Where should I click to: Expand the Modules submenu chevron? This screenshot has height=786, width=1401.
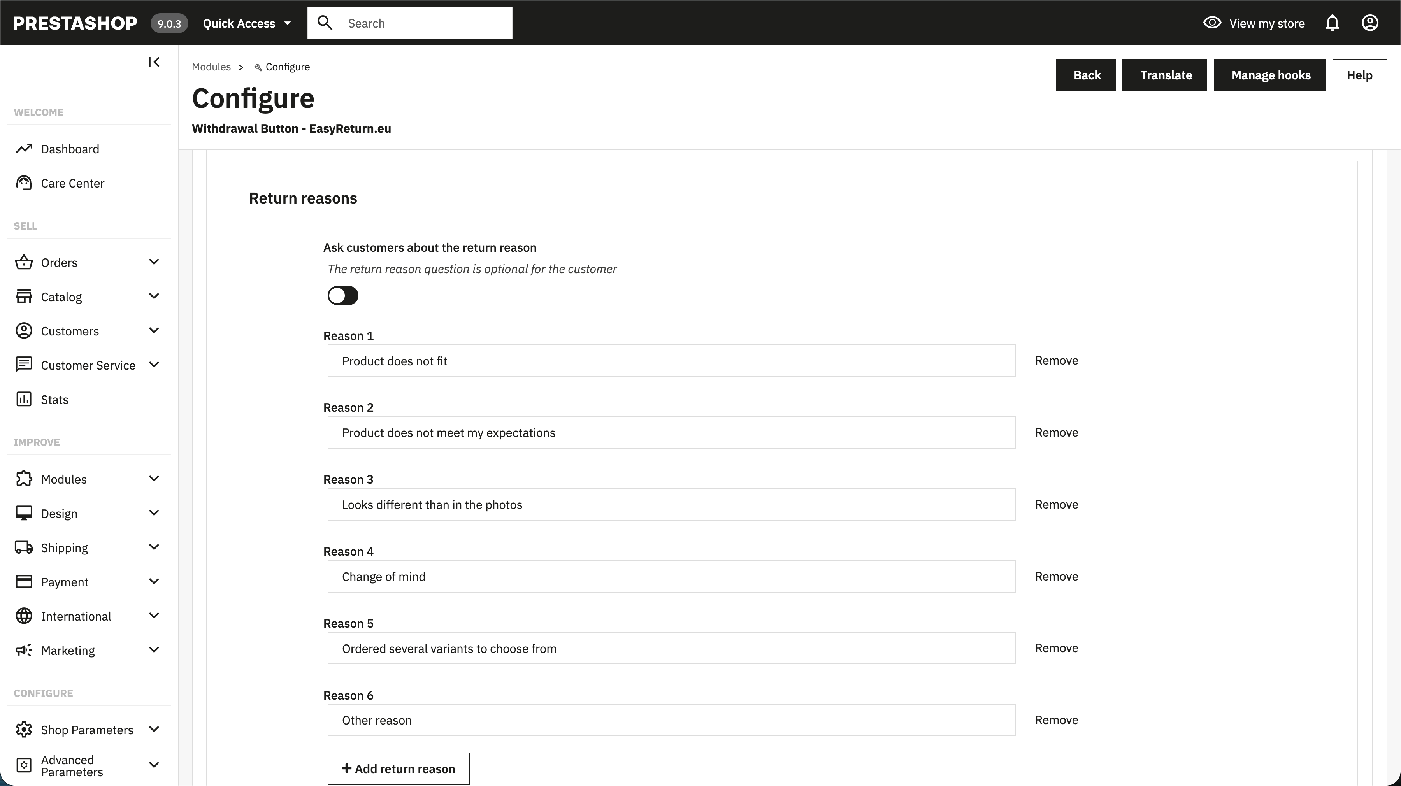pos(154,479)
